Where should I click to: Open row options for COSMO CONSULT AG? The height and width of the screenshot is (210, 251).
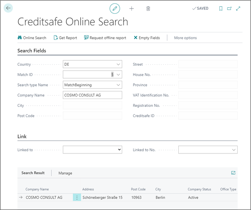77,198
